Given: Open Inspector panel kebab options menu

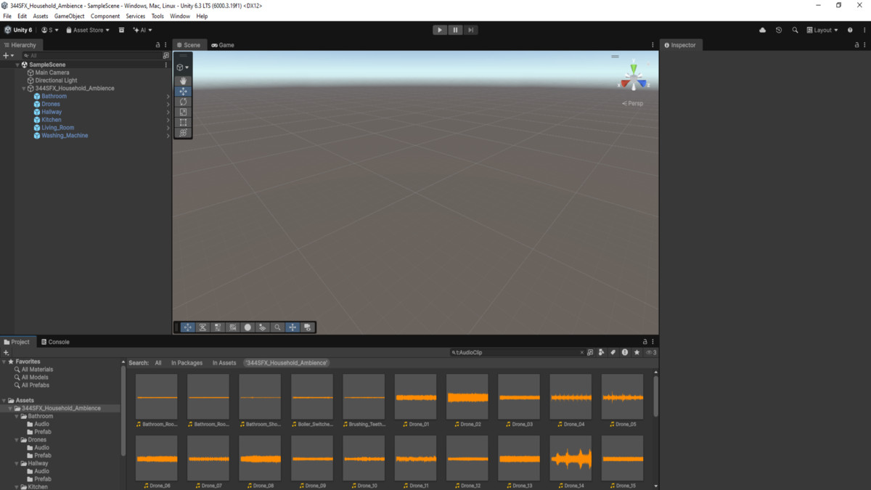Looking at the screenshot, I should (x=864, y=45).
